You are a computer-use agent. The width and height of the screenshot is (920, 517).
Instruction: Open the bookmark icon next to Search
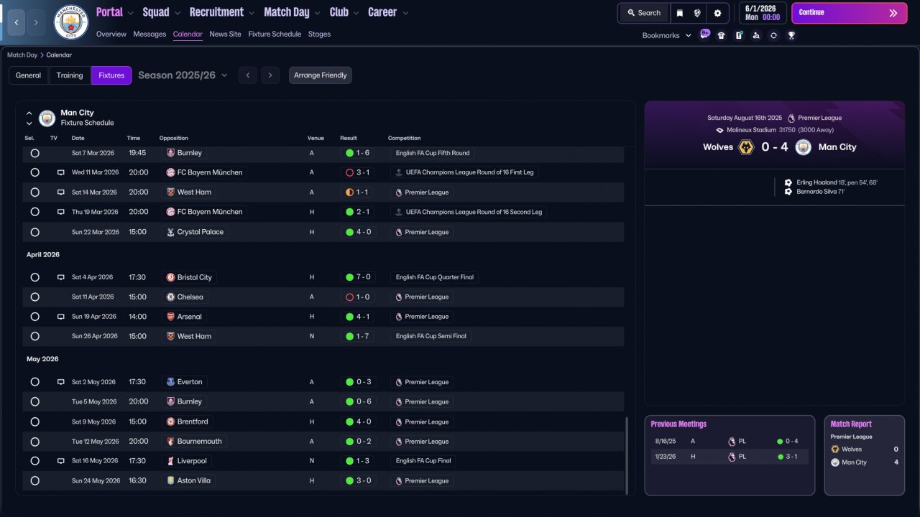(680, 13)
